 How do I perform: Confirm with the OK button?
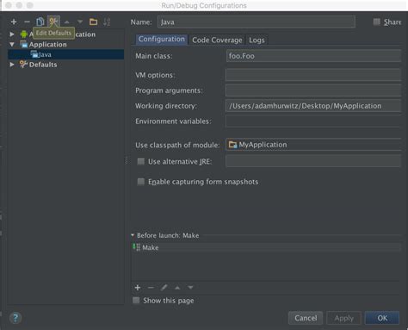(x=382, y=318)
